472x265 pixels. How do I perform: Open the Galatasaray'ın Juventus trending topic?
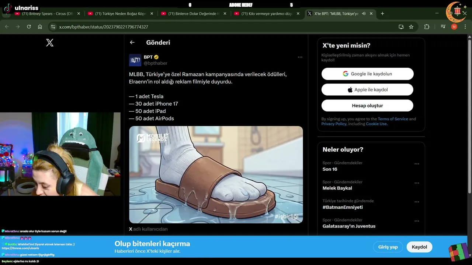(349, 226)
